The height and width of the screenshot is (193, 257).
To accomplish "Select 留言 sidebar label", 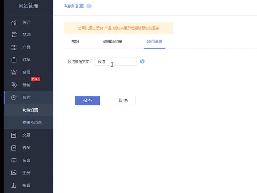I will tap(26, 160).
